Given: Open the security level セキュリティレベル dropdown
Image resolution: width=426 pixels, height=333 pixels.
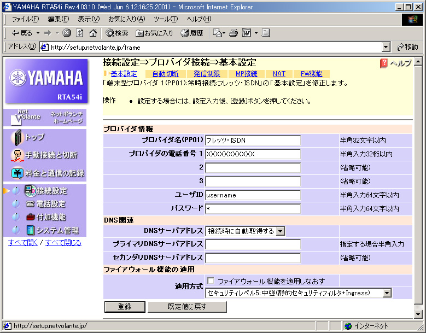Looking at the screenshot, I should pos(387,294).
